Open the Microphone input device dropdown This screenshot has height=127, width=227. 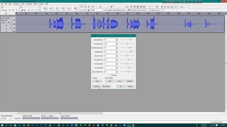139,10
